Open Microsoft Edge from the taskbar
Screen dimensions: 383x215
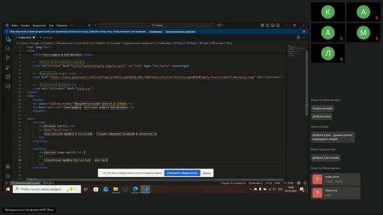pos(135,189)
